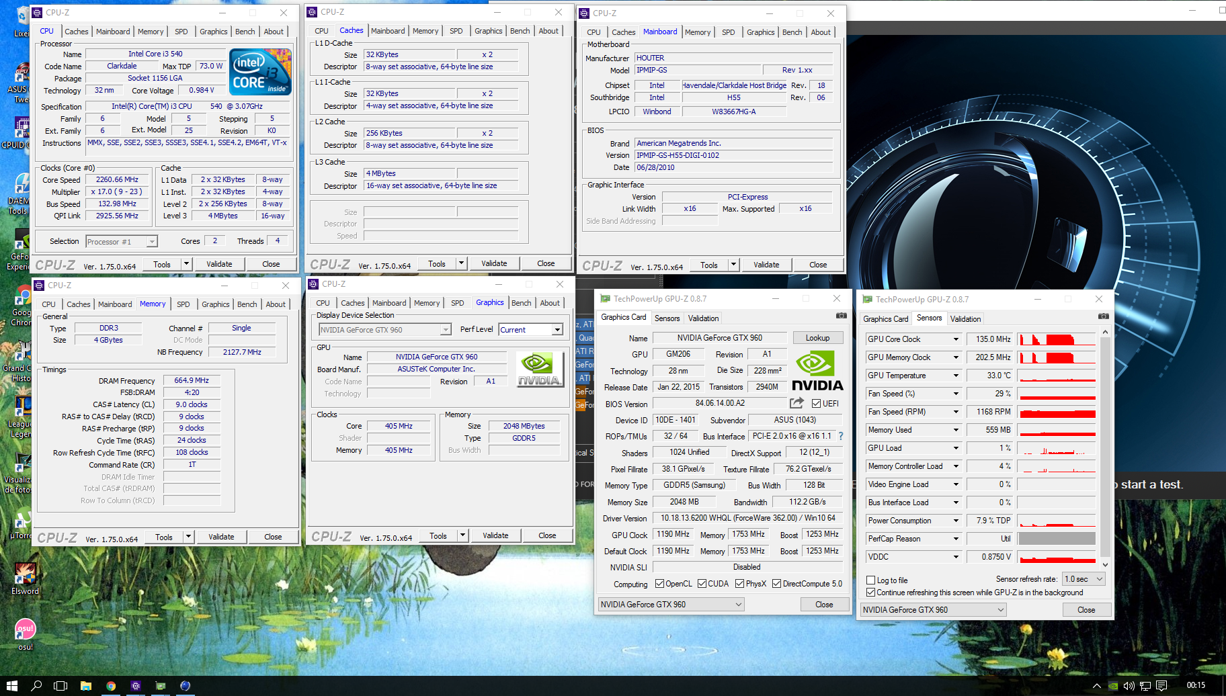1226x696 pixels.
Task: Click Validate in CPU-Z Mainboard window
Action: tap(766, 265)
